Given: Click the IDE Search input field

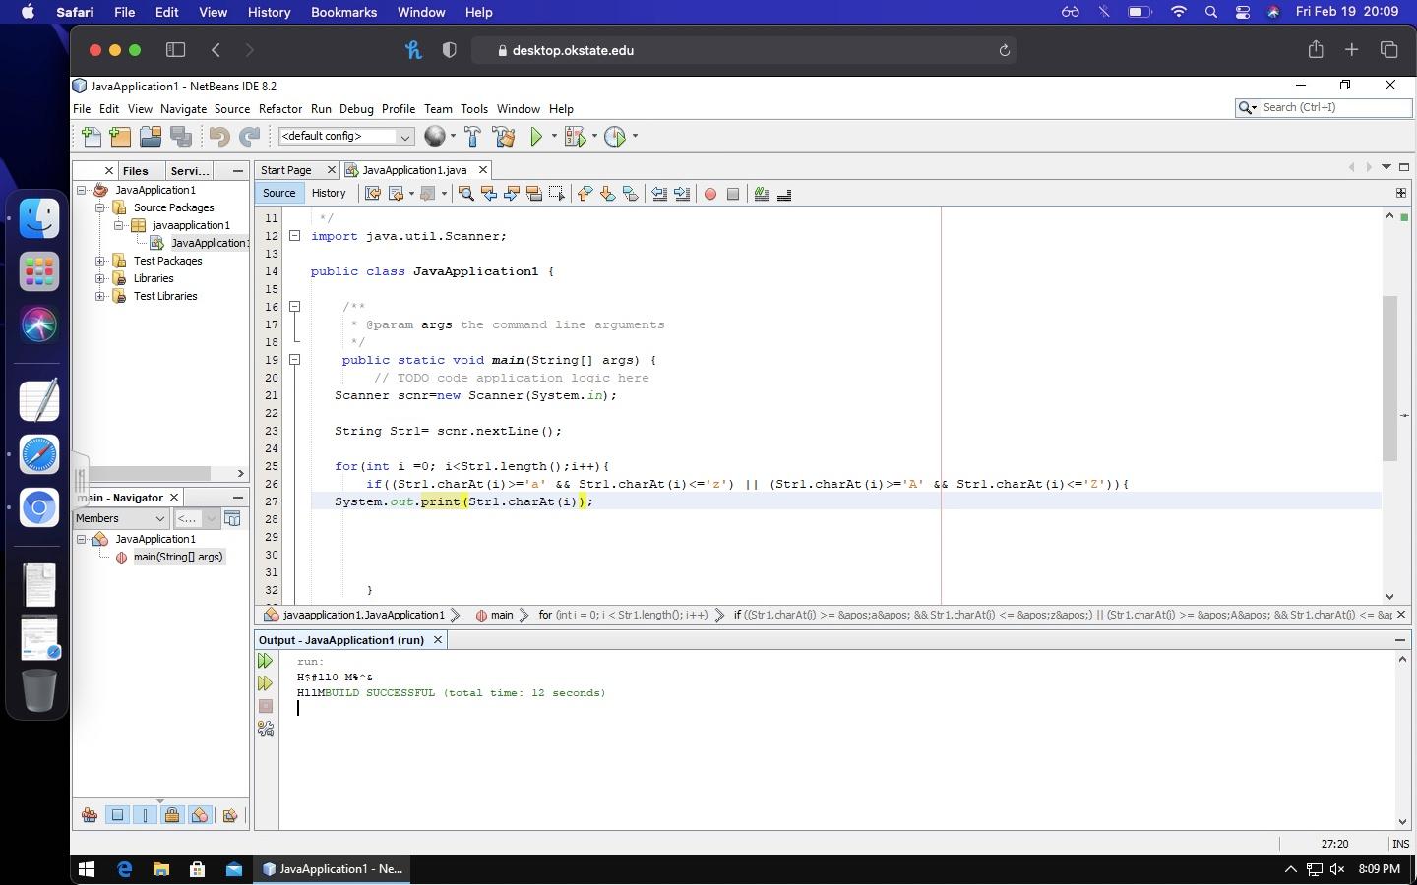Looking at the screenshot, I should click(1333, 107).
